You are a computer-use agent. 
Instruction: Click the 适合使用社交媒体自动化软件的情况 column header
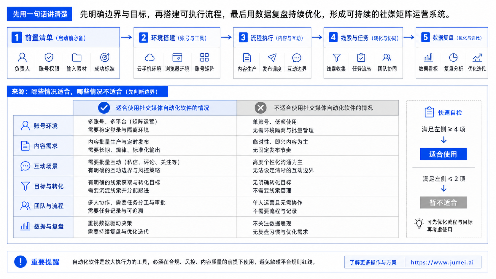click(155, 108)
